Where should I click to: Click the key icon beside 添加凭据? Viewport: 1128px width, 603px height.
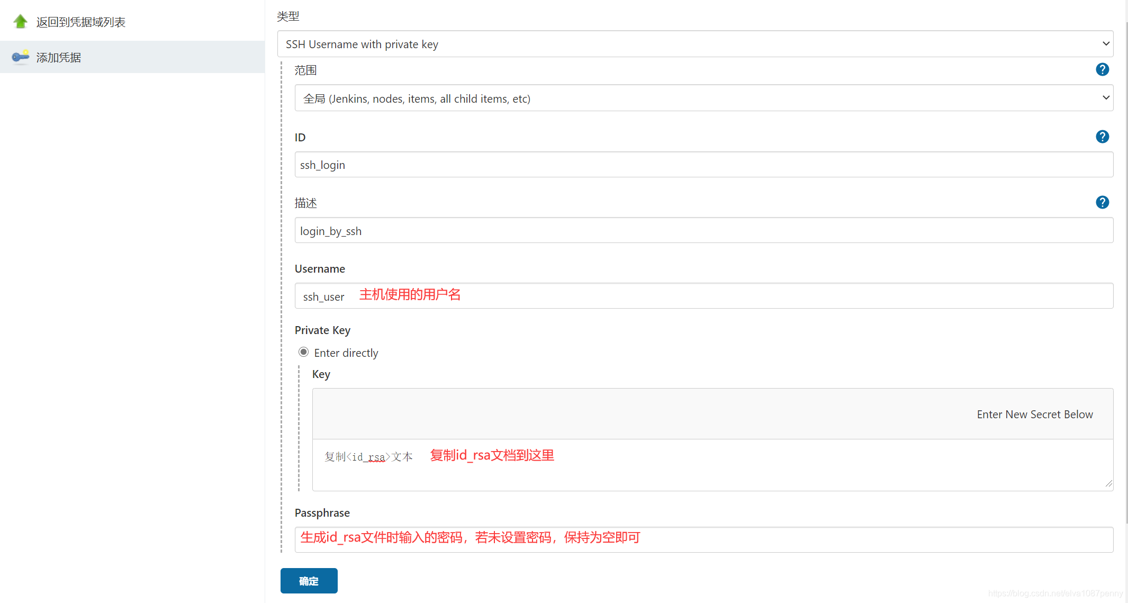[20, 57]
